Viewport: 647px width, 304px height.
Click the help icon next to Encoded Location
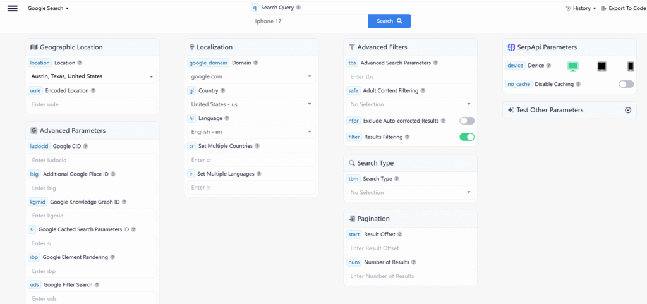(94, 90)
